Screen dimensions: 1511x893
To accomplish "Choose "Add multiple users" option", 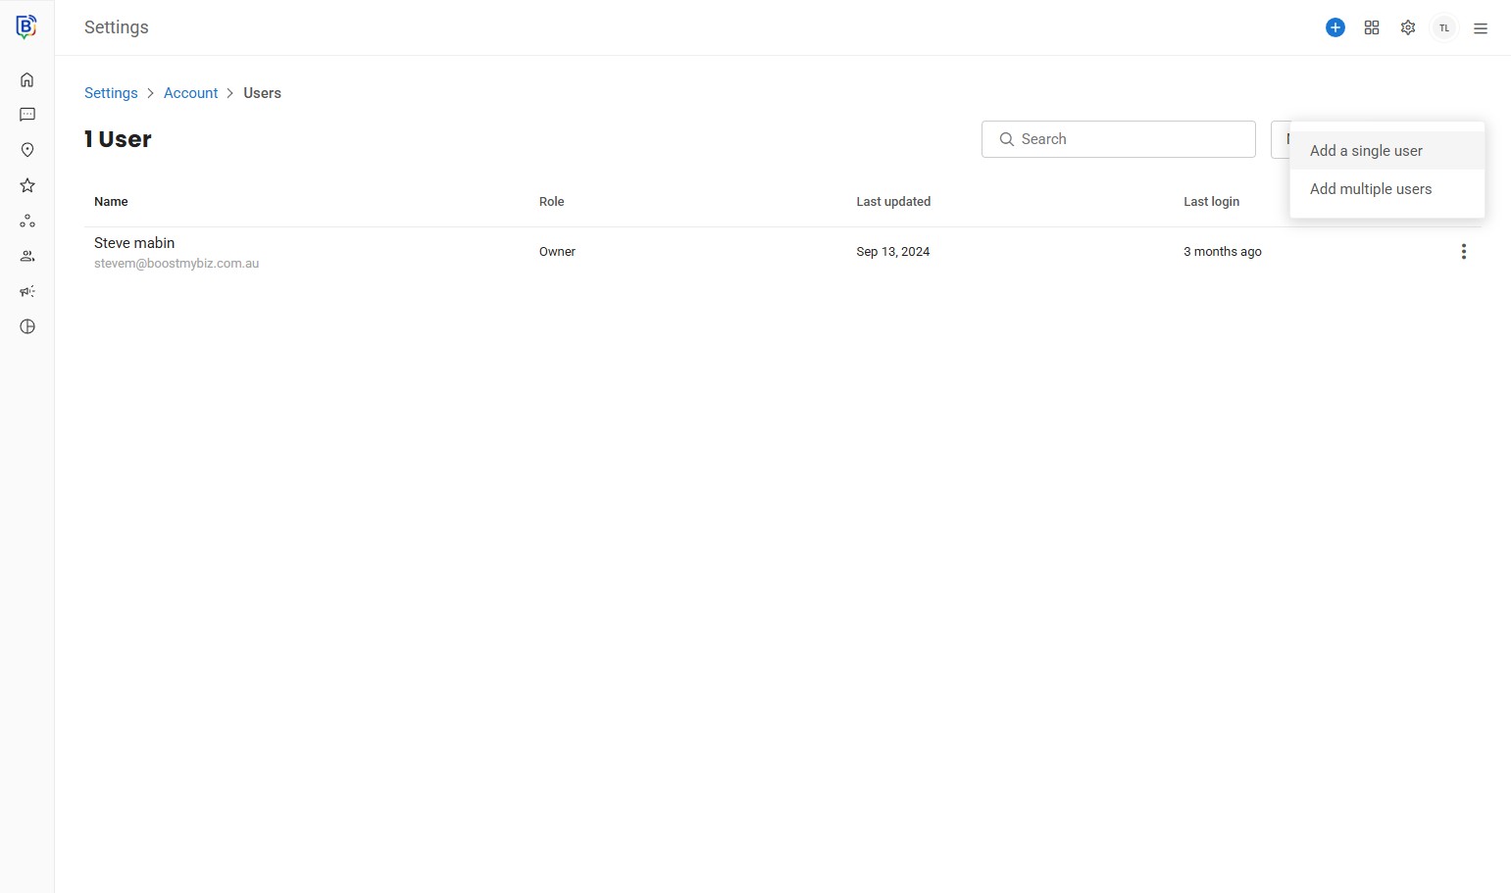I will pos(1370,189).
